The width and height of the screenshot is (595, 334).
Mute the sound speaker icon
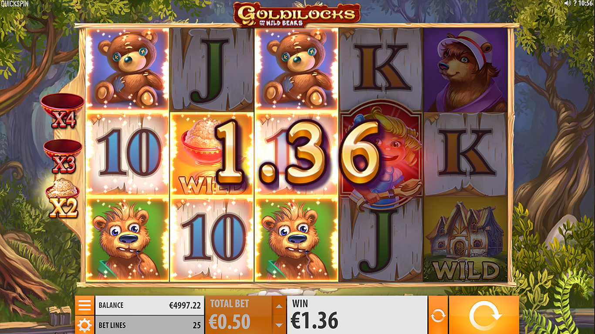click(568, 3)
